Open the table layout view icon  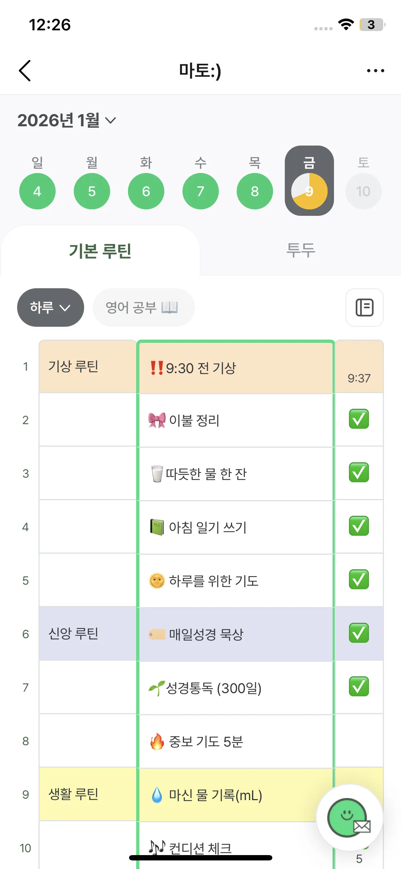click(x=364, y=308)
